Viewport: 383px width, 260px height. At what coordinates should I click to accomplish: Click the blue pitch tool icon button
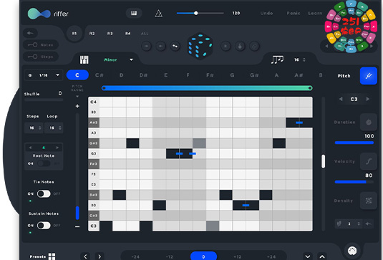click(369, 76)
